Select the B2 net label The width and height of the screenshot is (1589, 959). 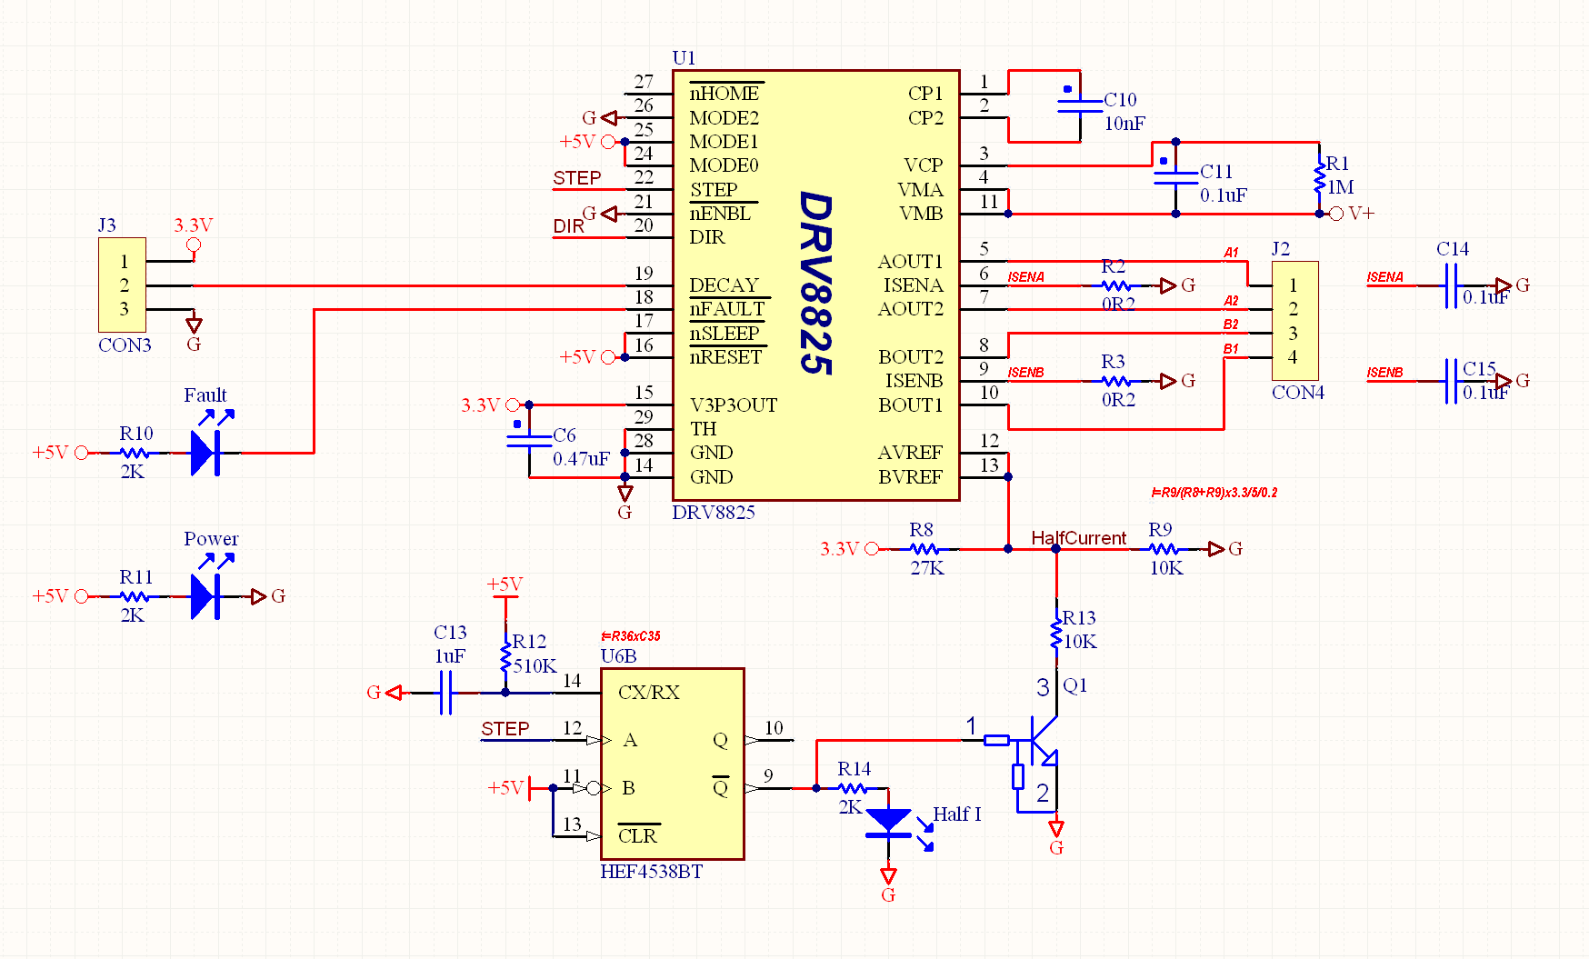(1231, 325)
